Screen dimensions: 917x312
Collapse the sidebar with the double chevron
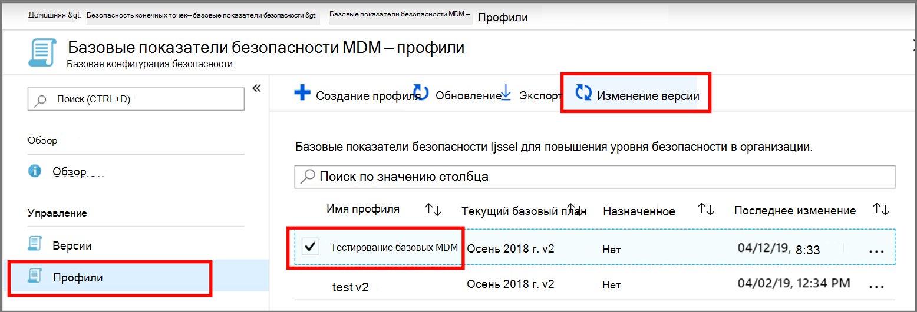pyautogui.click(x=256, y=88)
